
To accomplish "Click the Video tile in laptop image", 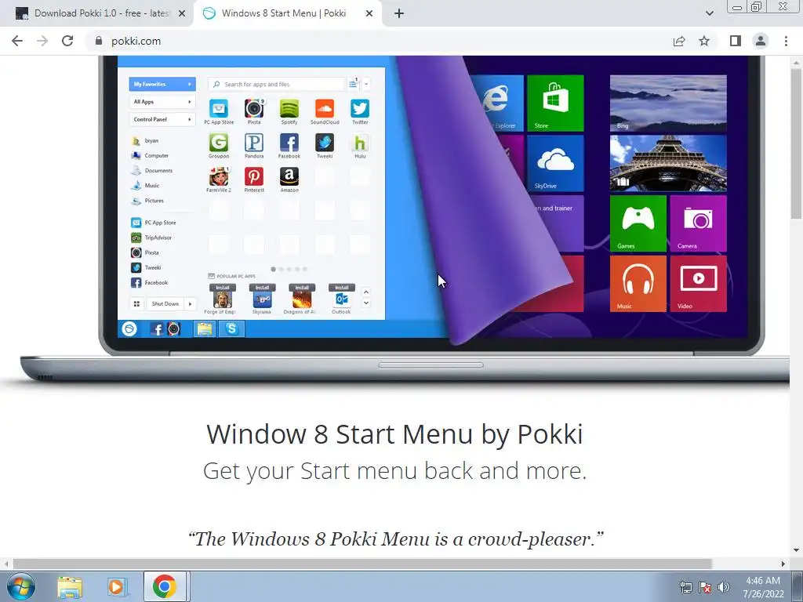I will coord(699,284).
